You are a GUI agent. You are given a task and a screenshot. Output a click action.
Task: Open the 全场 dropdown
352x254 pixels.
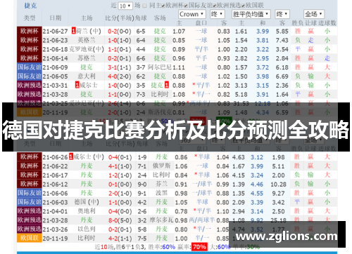coord(314,14)
